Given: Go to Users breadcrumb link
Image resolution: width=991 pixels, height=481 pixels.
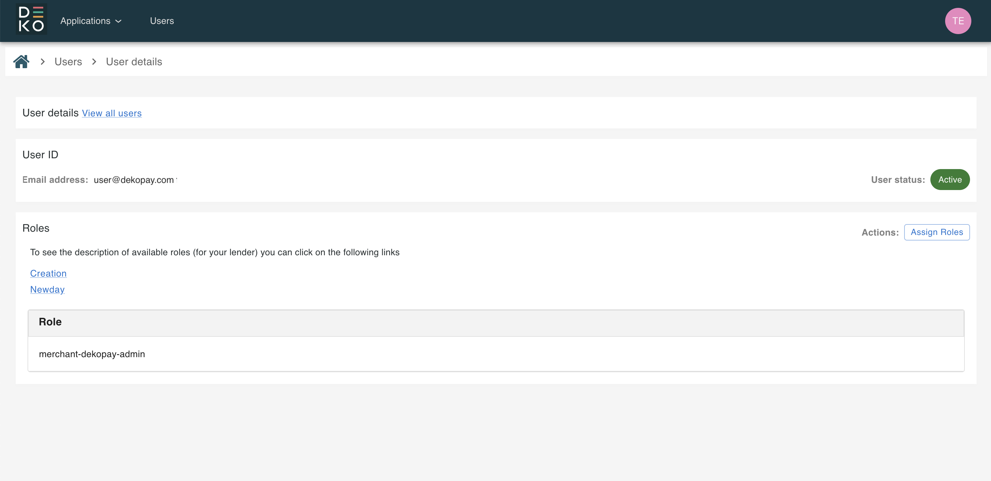Looking at the screenshot, I should click(x=68, y=62).
